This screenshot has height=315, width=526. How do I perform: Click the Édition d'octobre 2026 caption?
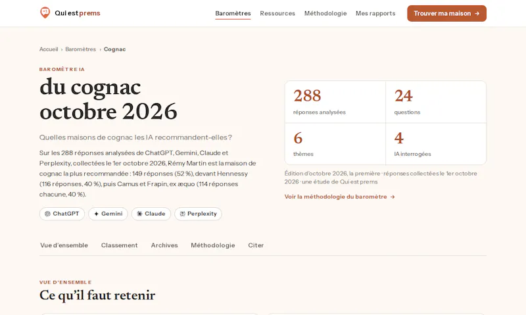[381, 178]
